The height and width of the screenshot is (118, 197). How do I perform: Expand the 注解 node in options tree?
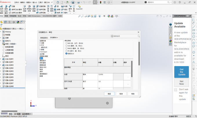pyautogui.click(x=40, y=43)
